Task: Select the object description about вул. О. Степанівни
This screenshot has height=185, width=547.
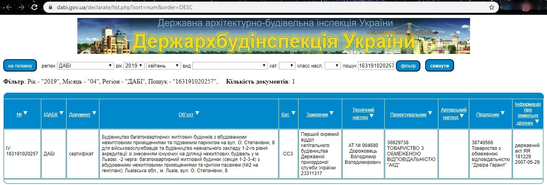Action: pos(189,154)
